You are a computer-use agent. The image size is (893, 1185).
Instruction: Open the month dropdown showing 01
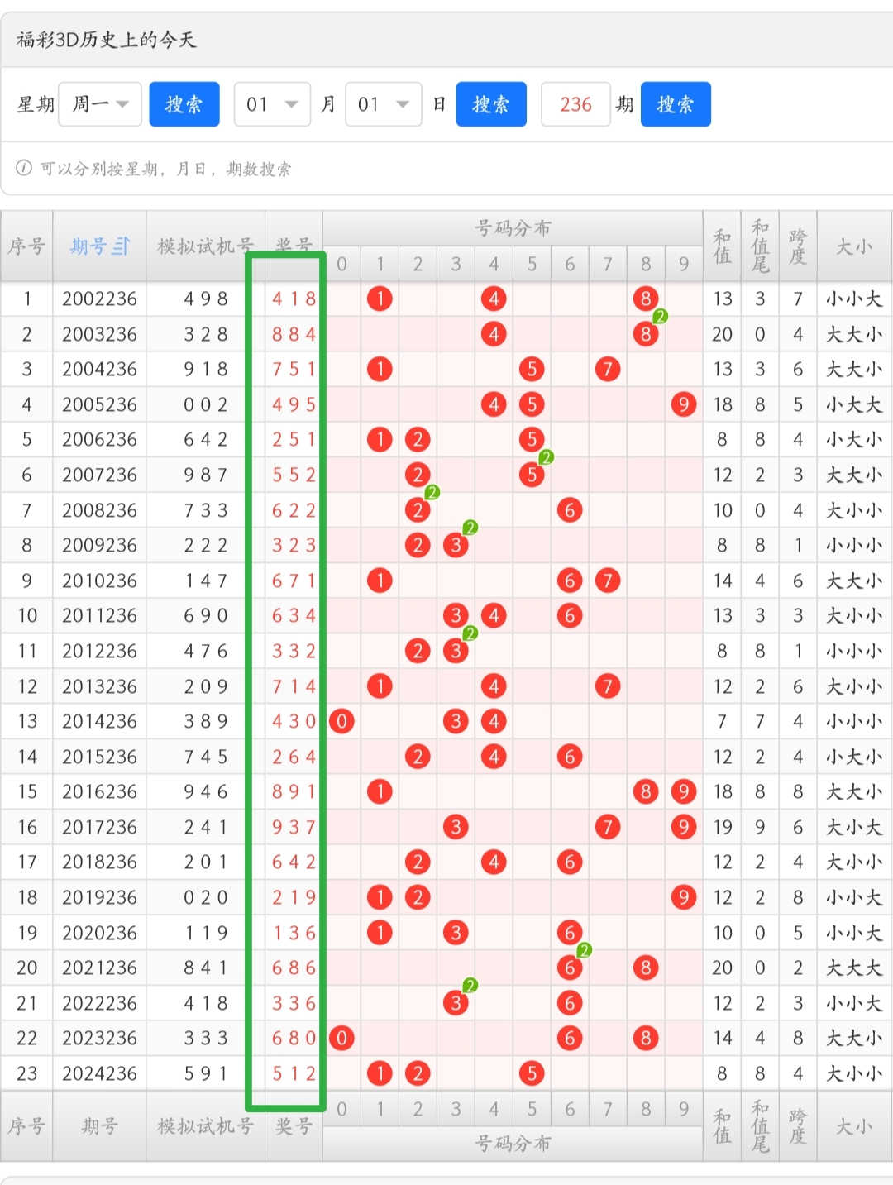tap(272, 104)
